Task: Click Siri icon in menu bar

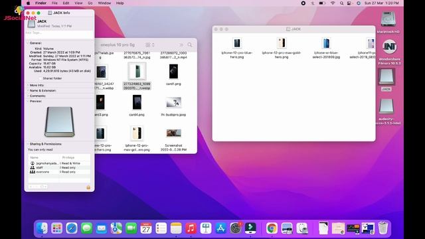Action: [x=359, y=3]
